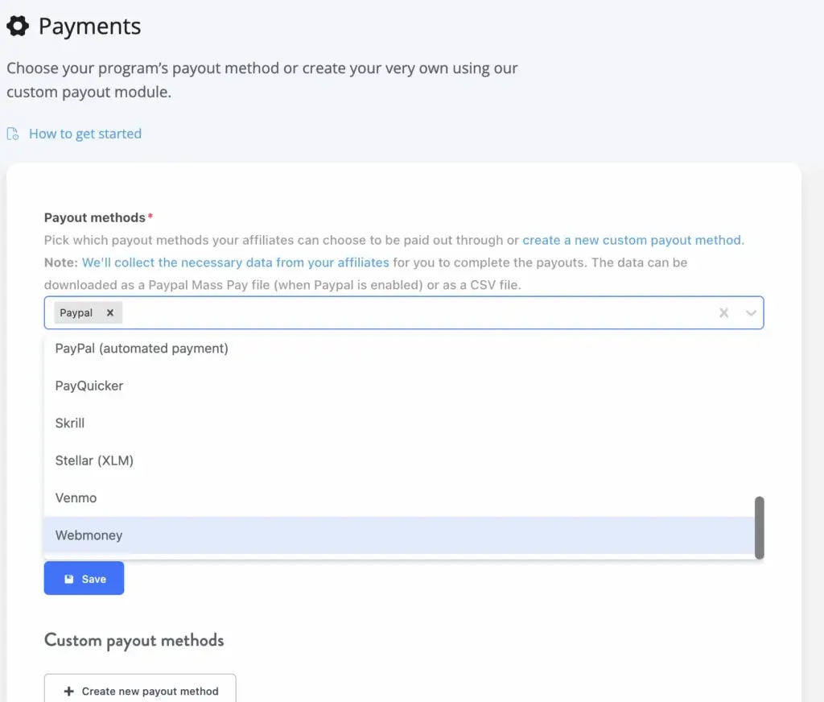
Task: Open the Payments settings heading
Action: (x=89, y=26)
